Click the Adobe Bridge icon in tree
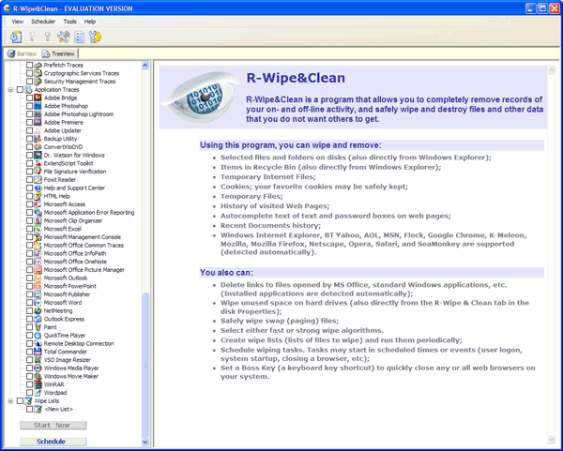563x451 pixels. (x=38, y=98)
